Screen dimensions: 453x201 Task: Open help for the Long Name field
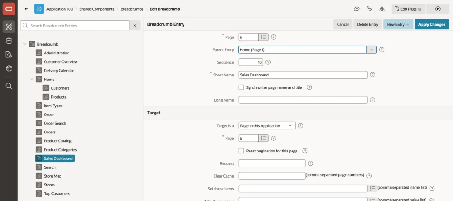(372, 100)
